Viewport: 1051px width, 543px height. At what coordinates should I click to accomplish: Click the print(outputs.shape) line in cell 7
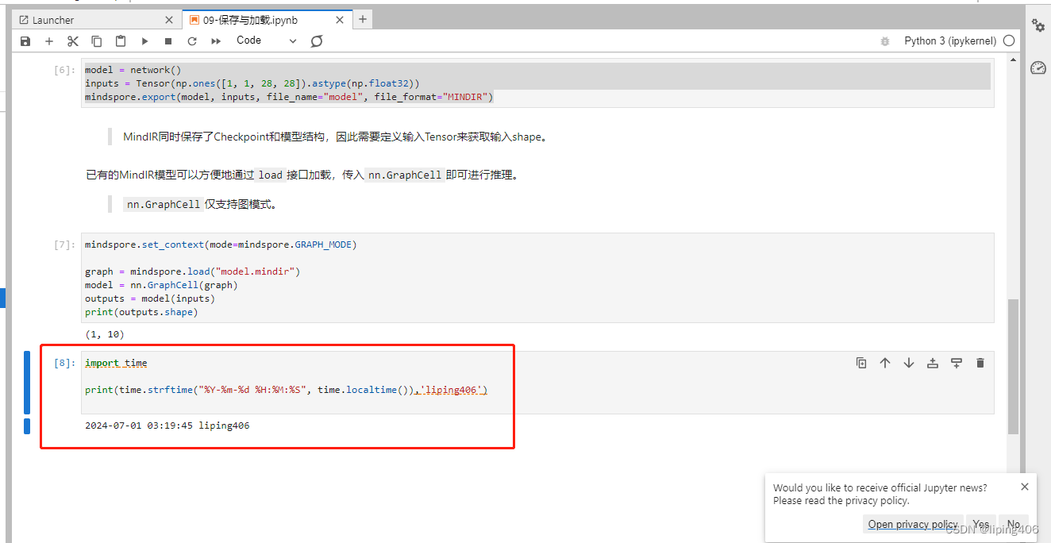(141, 312)
